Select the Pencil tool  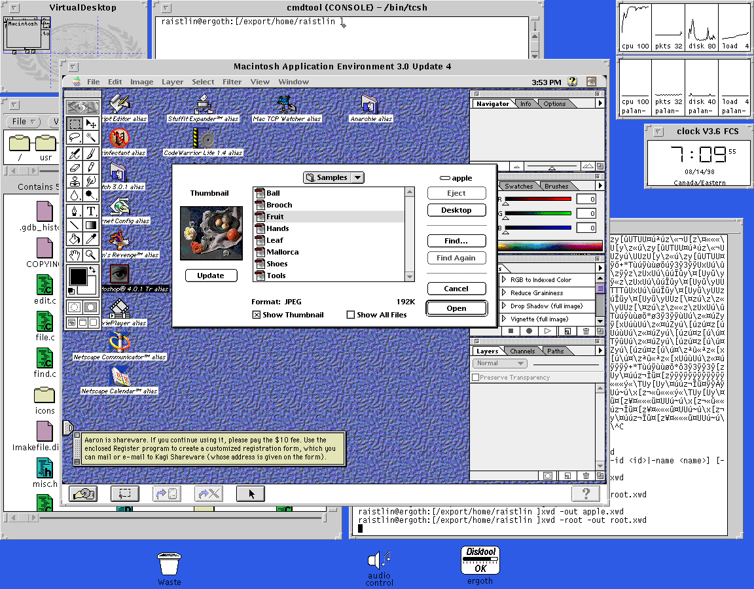91,168
